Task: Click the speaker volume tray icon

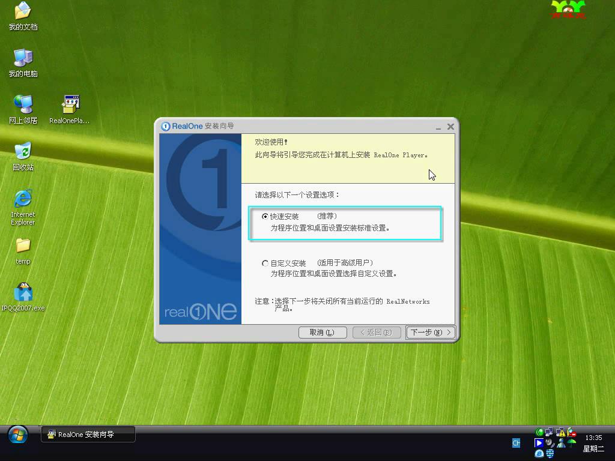Action: (550, 443)
